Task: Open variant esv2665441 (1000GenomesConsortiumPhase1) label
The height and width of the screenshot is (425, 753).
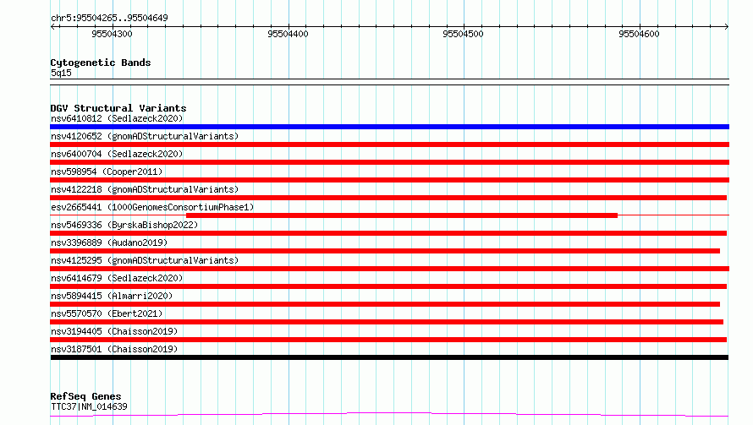Action: point(152,207)
